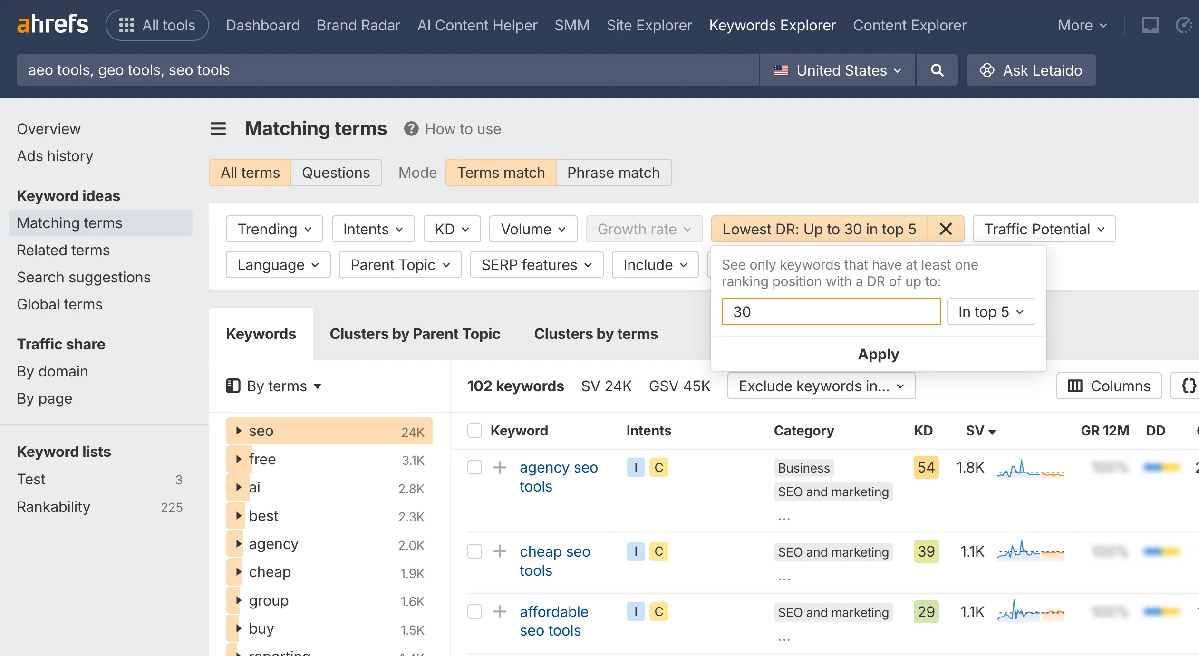Open the agency seo tools keyword link
Image resolution: width=1199 pixels, height=656 pixels.
click(x=559, y=477)
